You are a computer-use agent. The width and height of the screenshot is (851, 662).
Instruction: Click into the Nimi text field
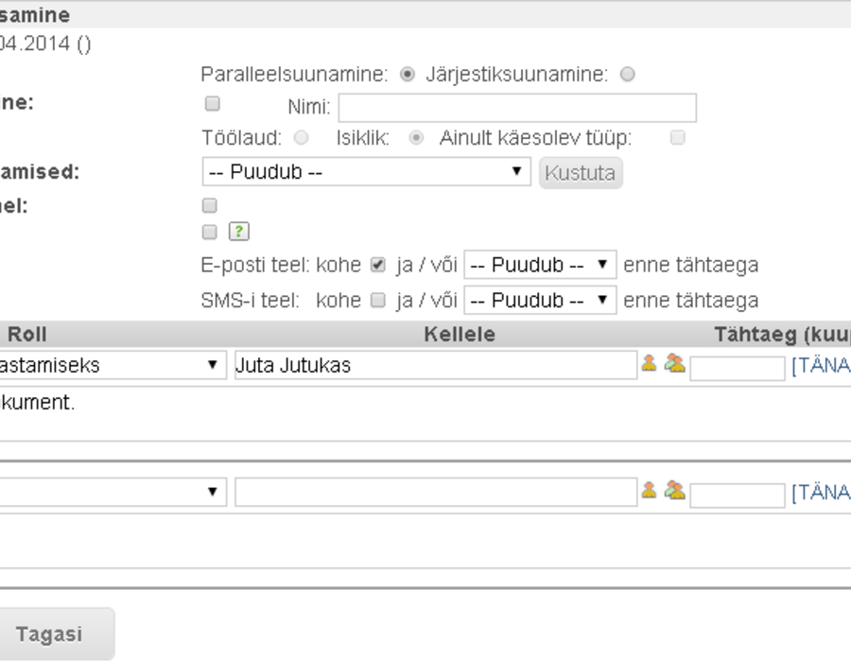[x=517, y=108]
